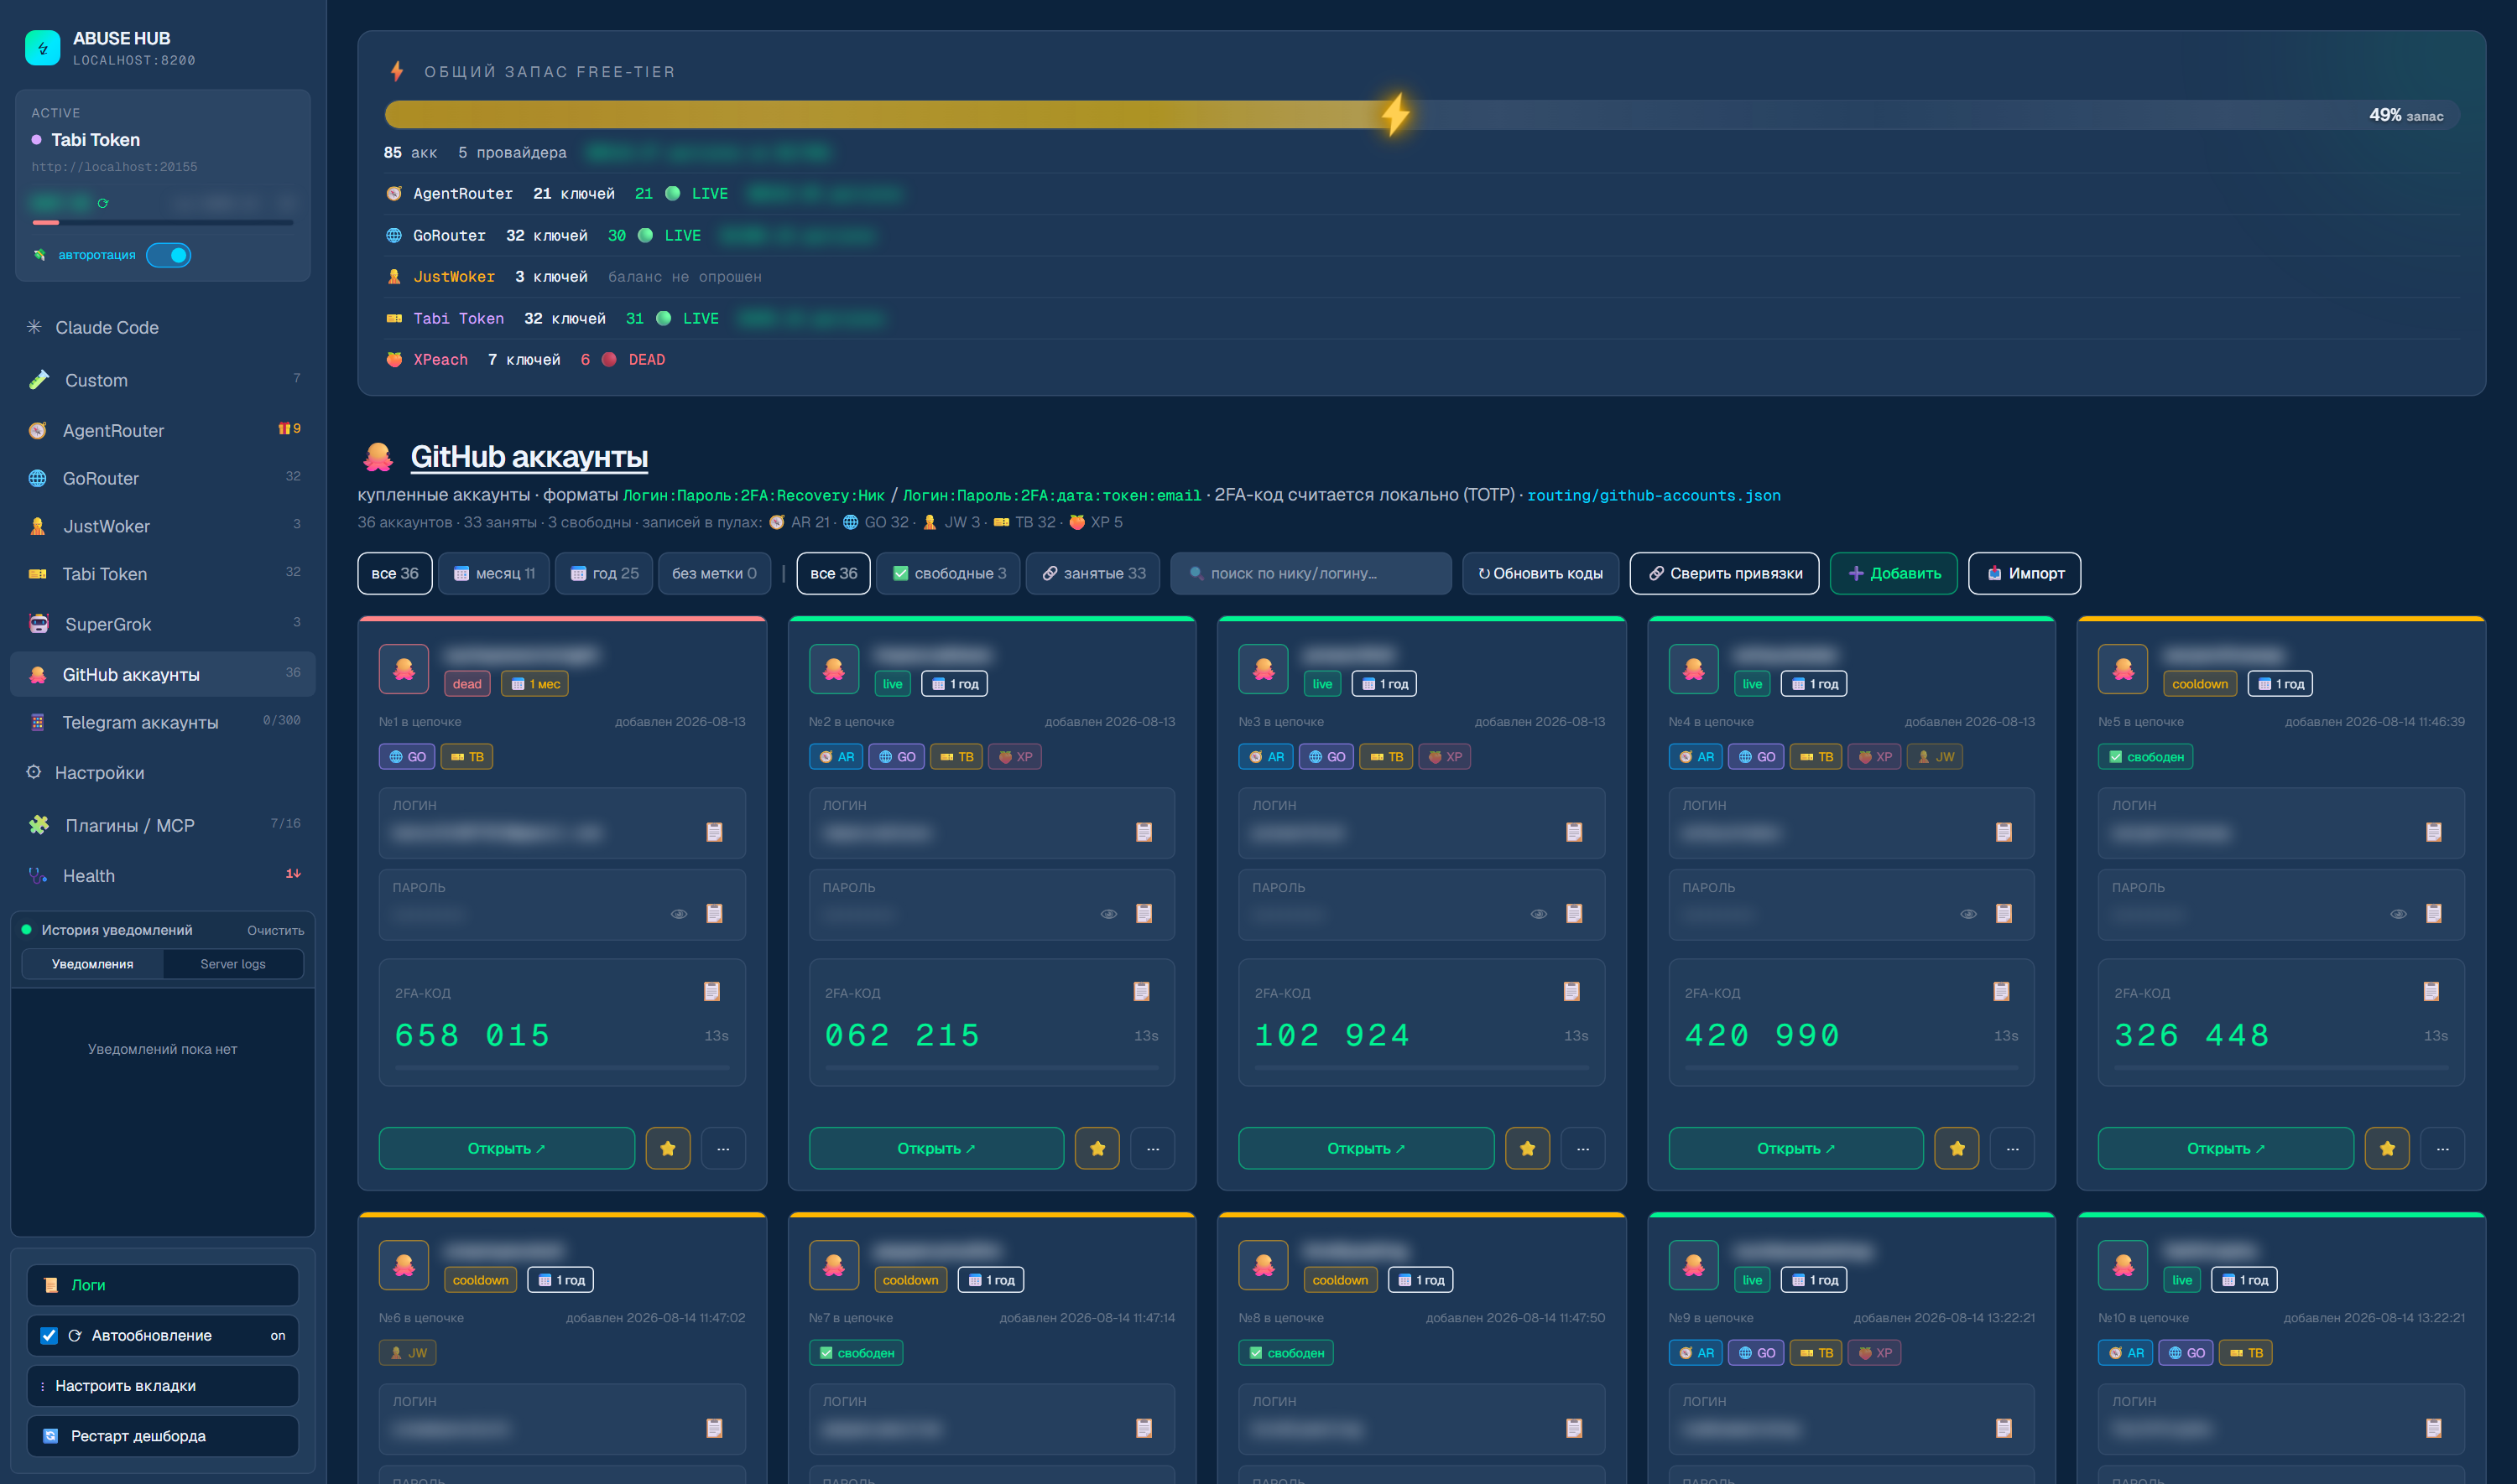Viewport: 2517px width, 1484px height.
Task: Show password of account №1
Action: click(680, 914)
